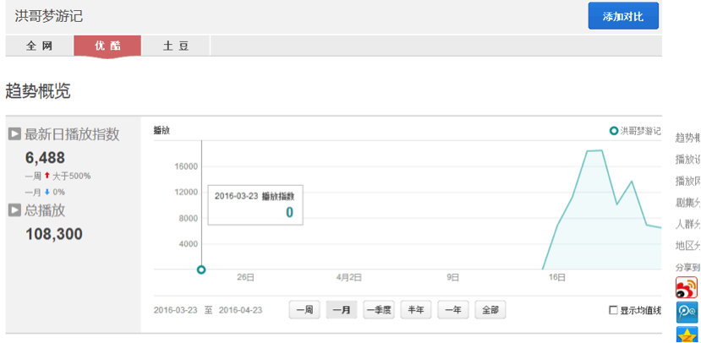701x343 pixels.
Task: Switch to the 全网 tab
Action: tap(40, 46)
